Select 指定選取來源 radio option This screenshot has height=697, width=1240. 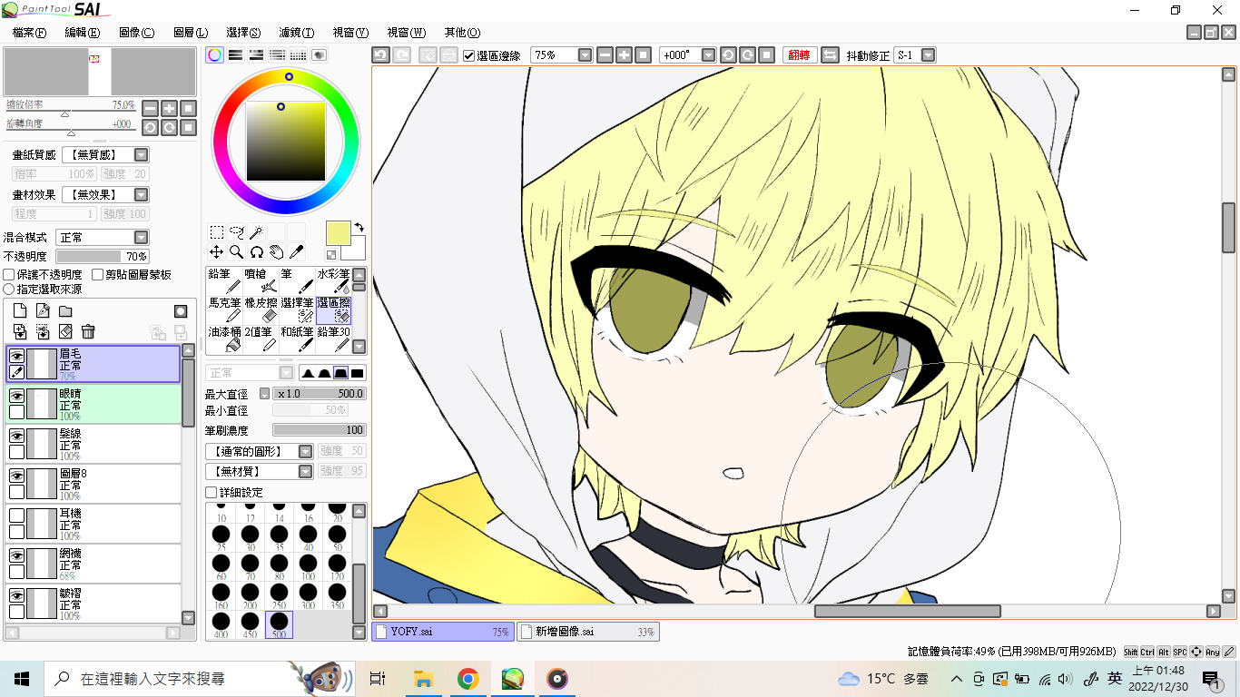9,289
